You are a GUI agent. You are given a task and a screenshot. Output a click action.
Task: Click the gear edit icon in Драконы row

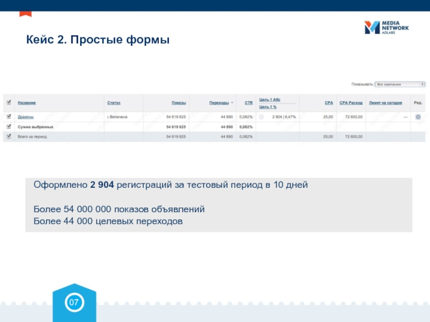(x=418, y=117)
